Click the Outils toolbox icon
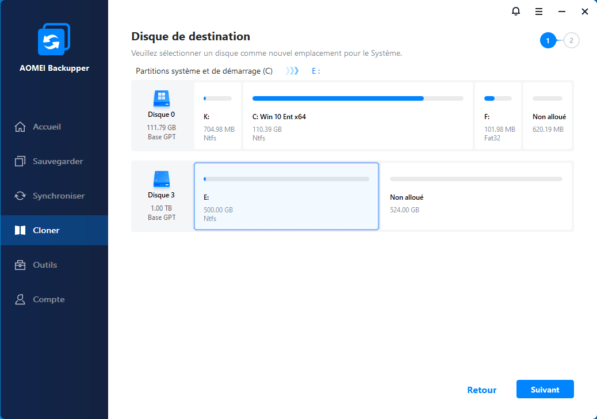This screenshot has height=419, width=597. coord(20,265)
